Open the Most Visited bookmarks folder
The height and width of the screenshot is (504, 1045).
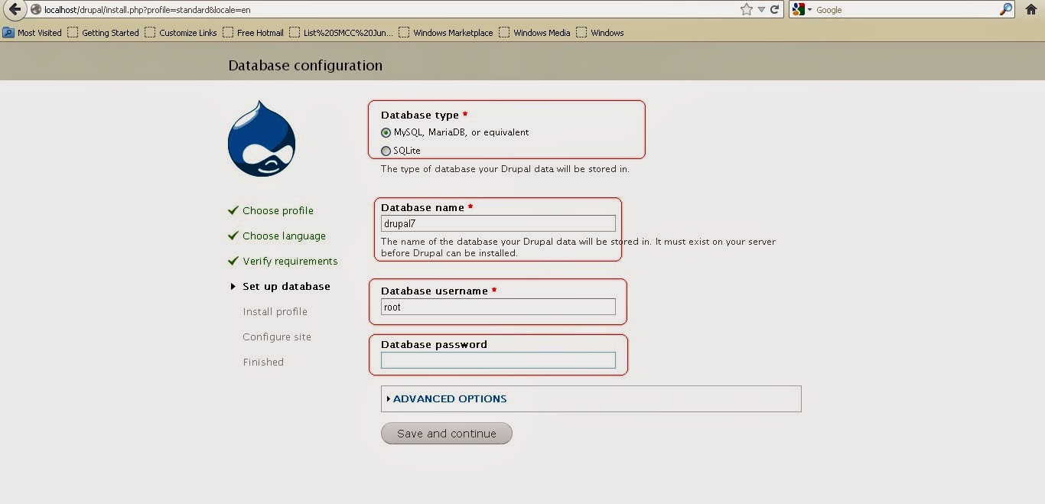32,33
